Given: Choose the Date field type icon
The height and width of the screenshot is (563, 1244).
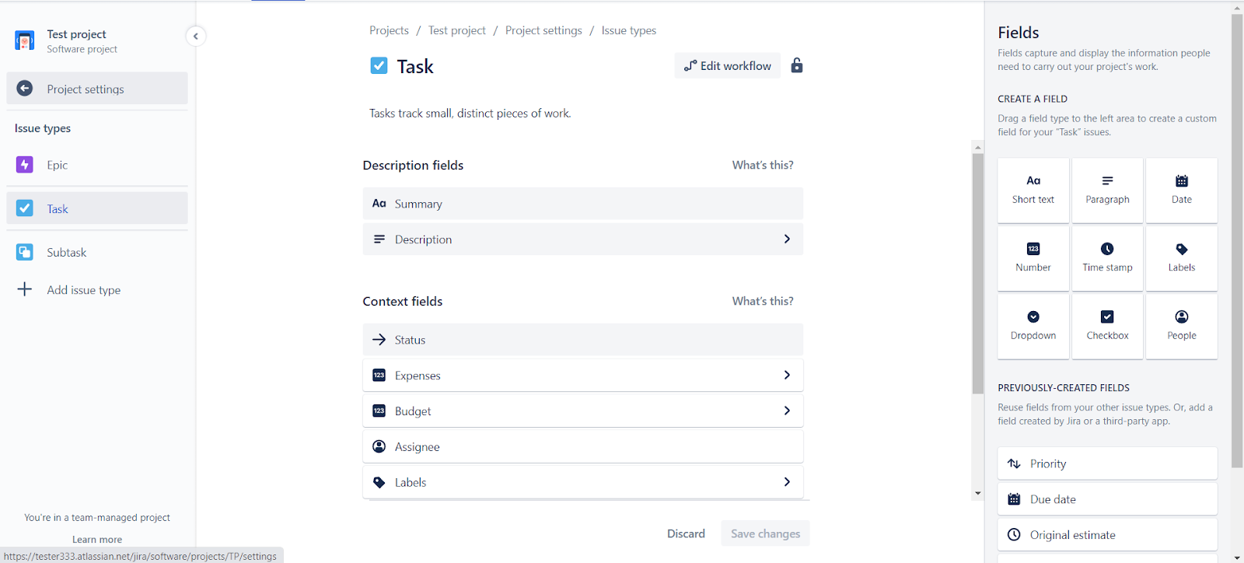Looking at the screenshot, I should tap(1182, 181).
